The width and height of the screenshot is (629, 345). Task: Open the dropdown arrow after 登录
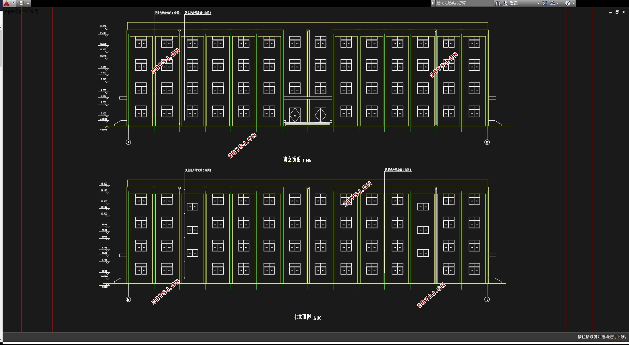(x=538, y=3)
